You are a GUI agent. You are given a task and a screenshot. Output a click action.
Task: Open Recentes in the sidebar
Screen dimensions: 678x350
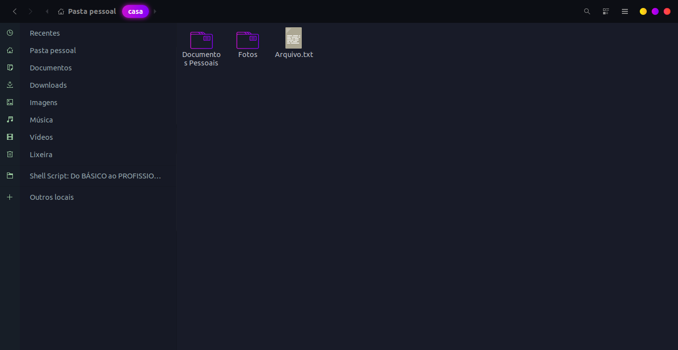[45, 33]
